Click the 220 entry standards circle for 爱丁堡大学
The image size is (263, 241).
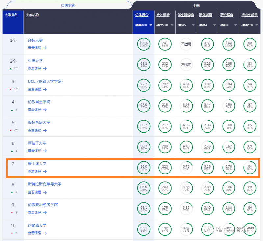coord(165,168)
